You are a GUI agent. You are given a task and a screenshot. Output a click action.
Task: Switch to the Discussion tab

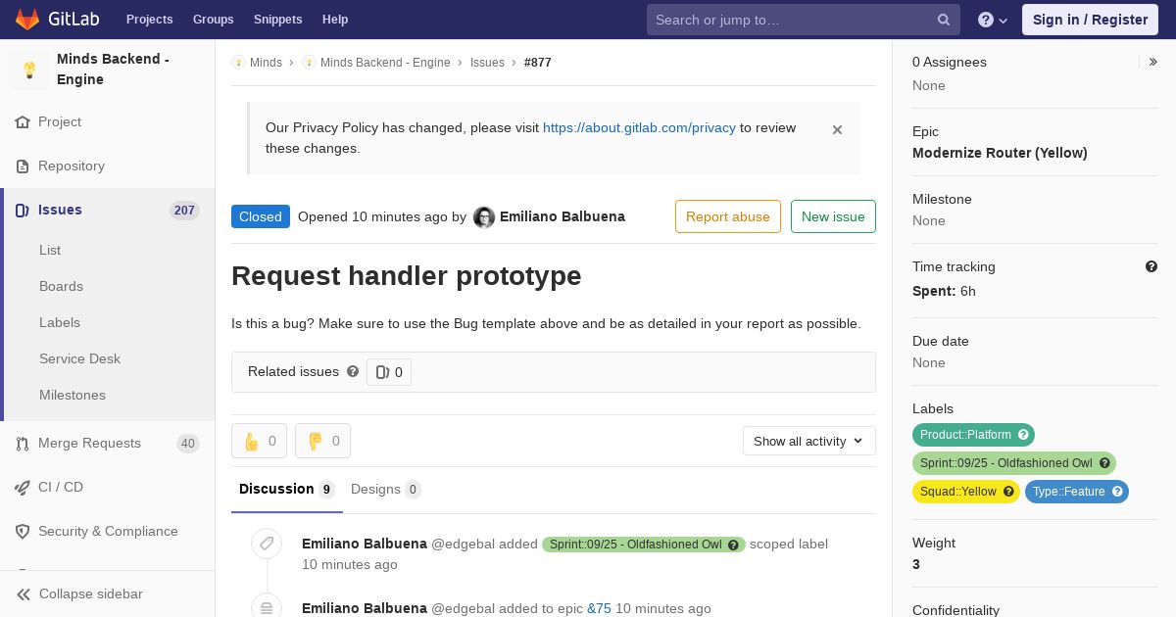[287, 490]
